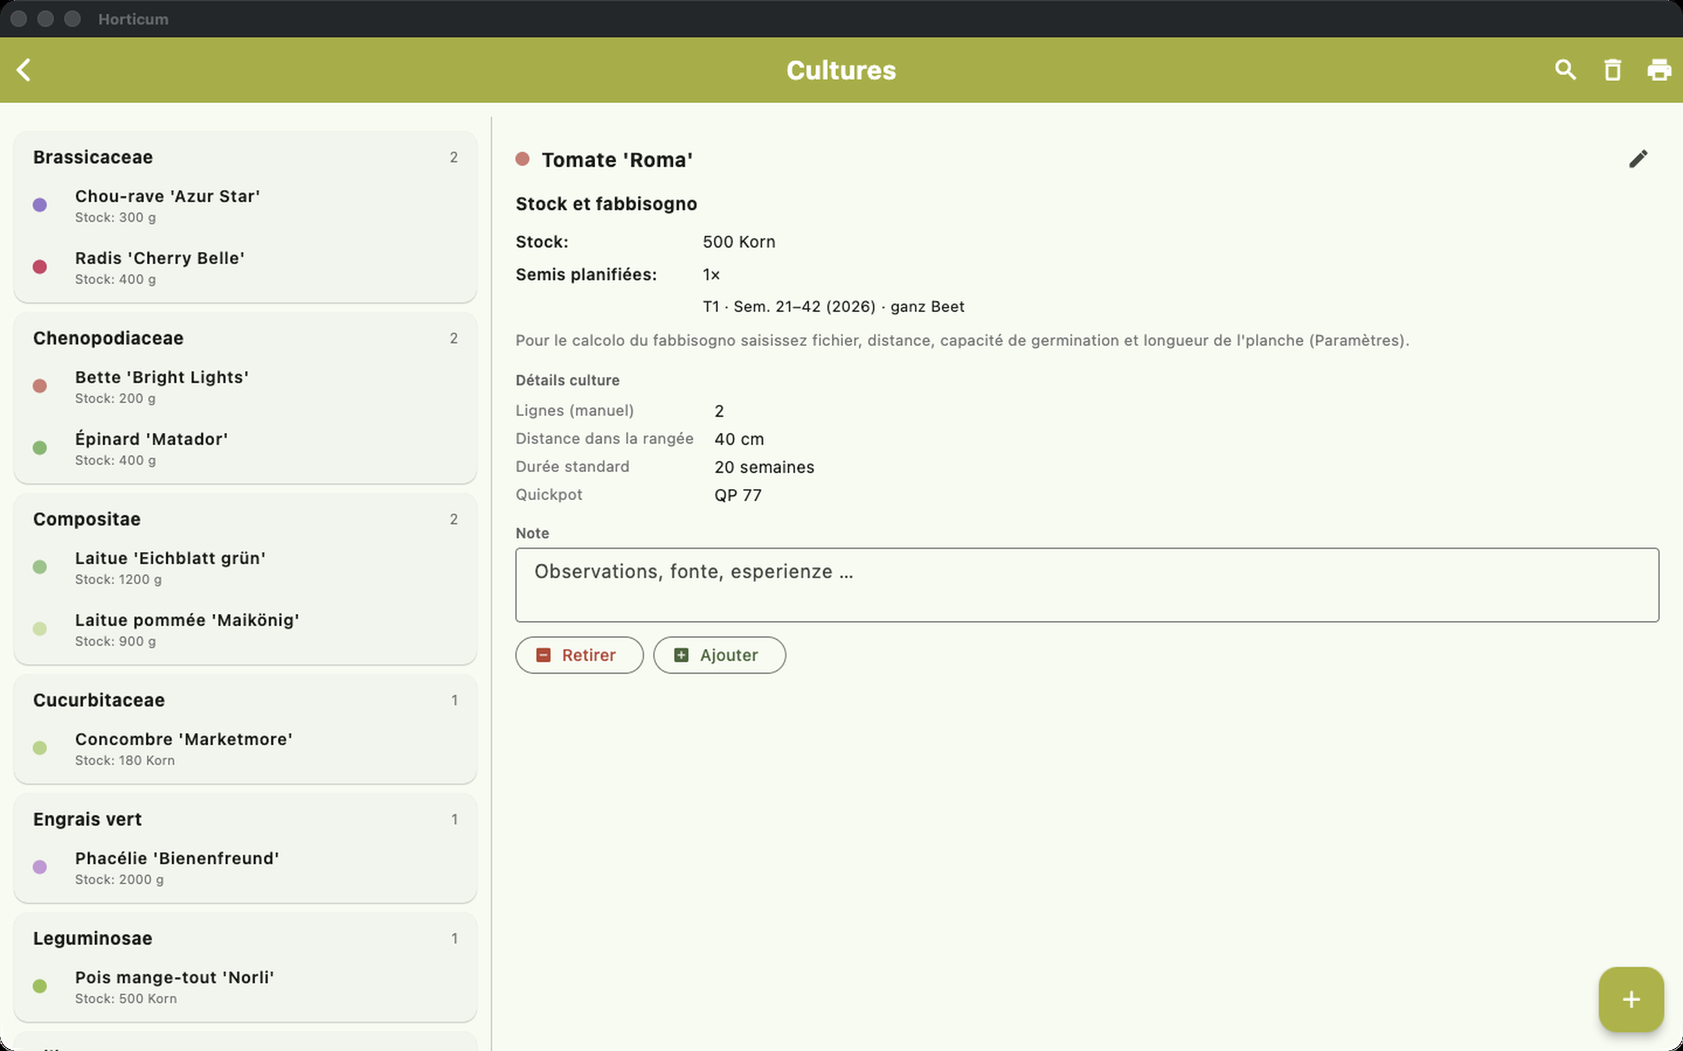
Task: Click the green dot beside Épinard
Action: click(40, 448)
